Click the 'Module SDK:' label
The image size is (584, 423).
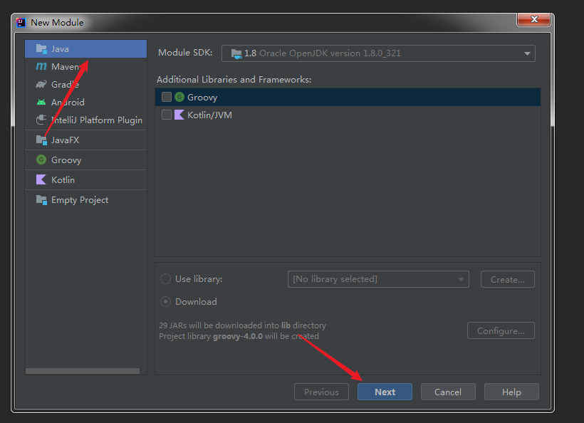(185, 53)
